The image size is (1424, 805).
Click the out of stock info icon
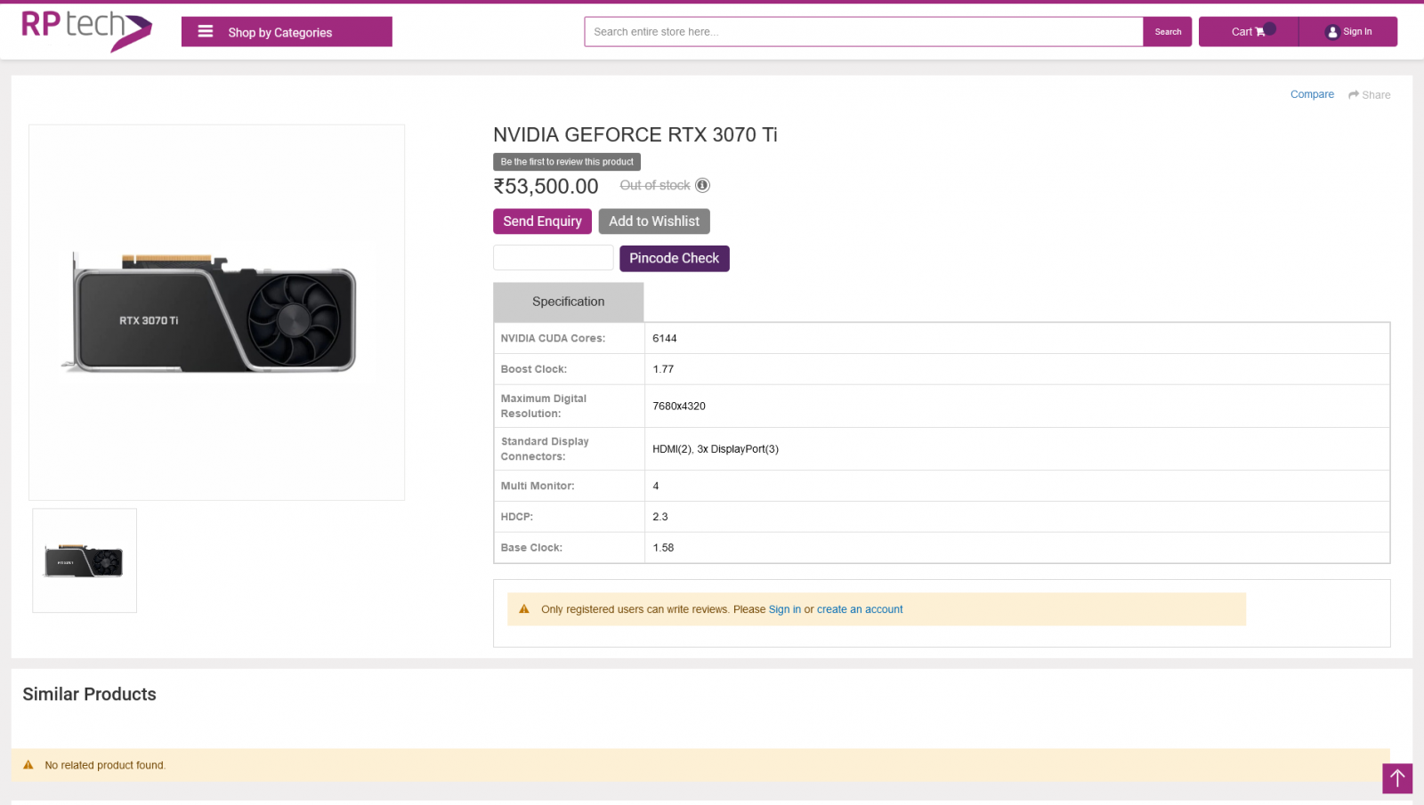pyautogui.click(x=702, y=185)
